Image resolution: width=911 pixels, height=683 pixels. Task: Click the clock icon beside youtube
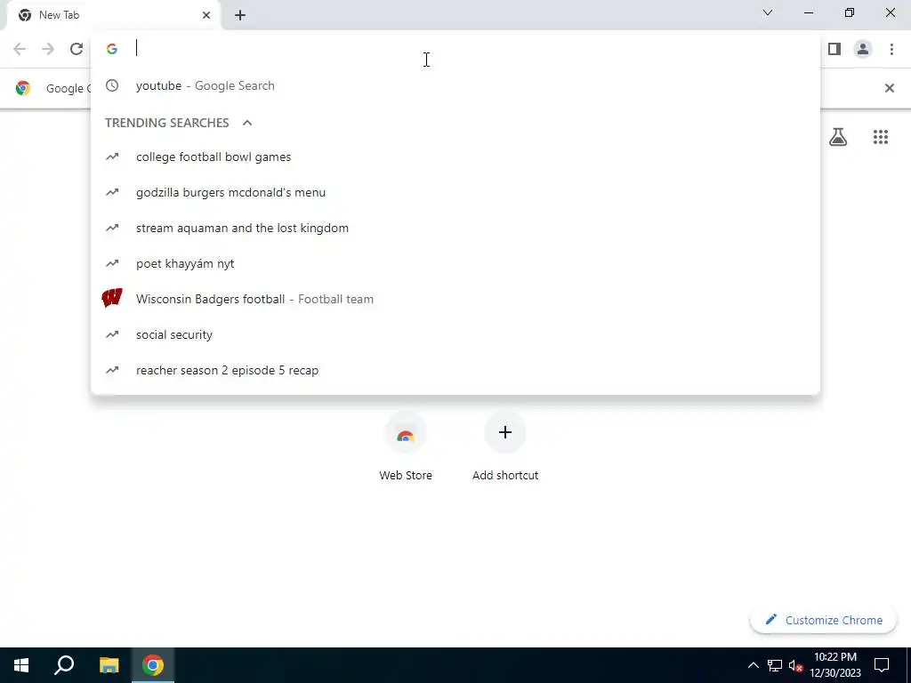[112, 85]
